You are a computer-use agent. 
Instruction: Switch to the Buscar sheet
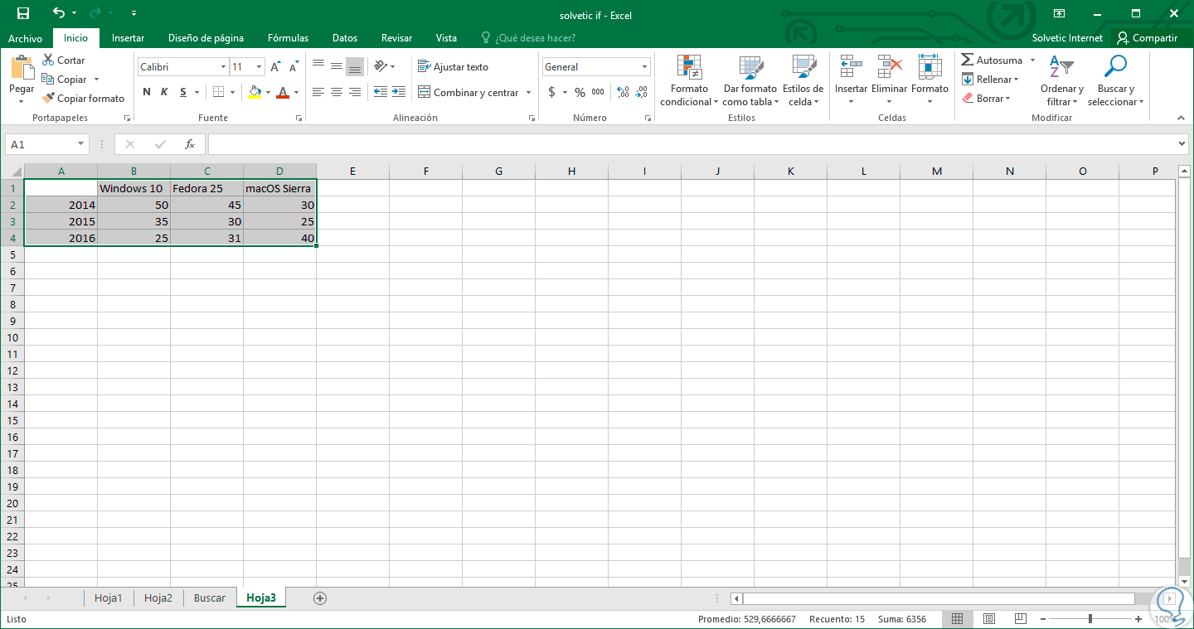(209, 598)
